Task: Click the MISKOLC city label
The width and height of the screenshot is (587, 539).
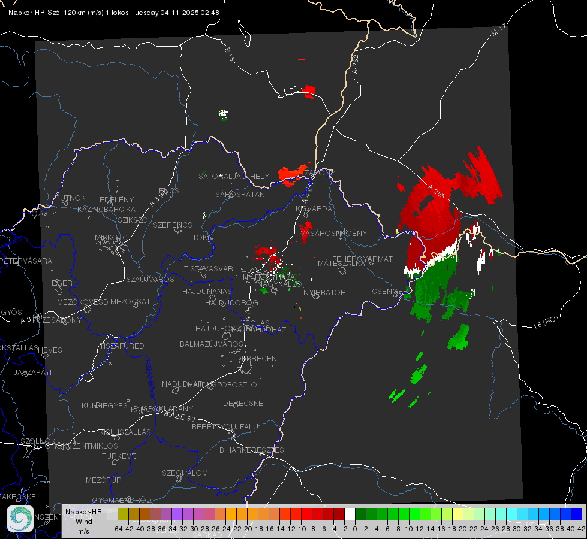Action: (x=111, y=238)
